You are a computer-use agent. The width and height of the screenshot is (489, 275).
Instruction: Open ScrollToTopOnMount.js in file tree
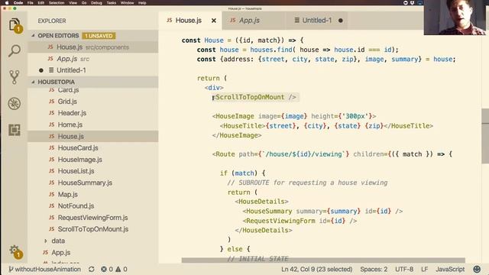93,229
